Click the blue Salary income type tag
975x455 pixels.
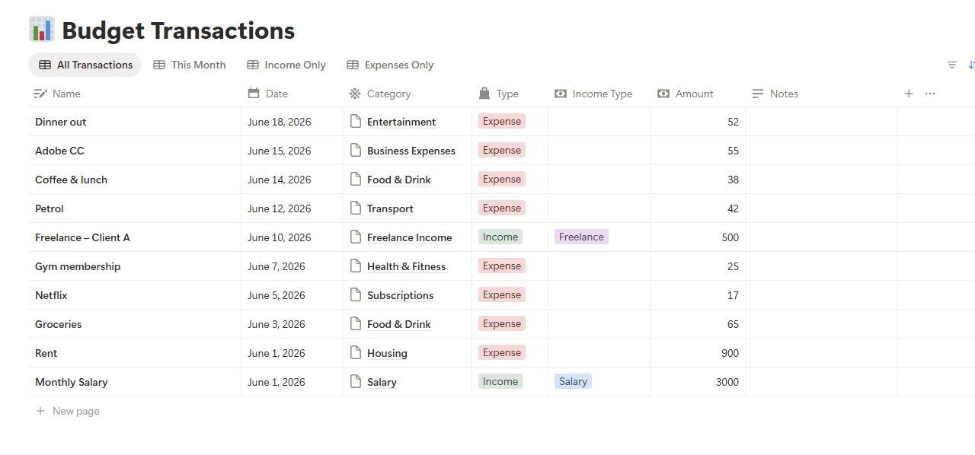coord(573,381)
